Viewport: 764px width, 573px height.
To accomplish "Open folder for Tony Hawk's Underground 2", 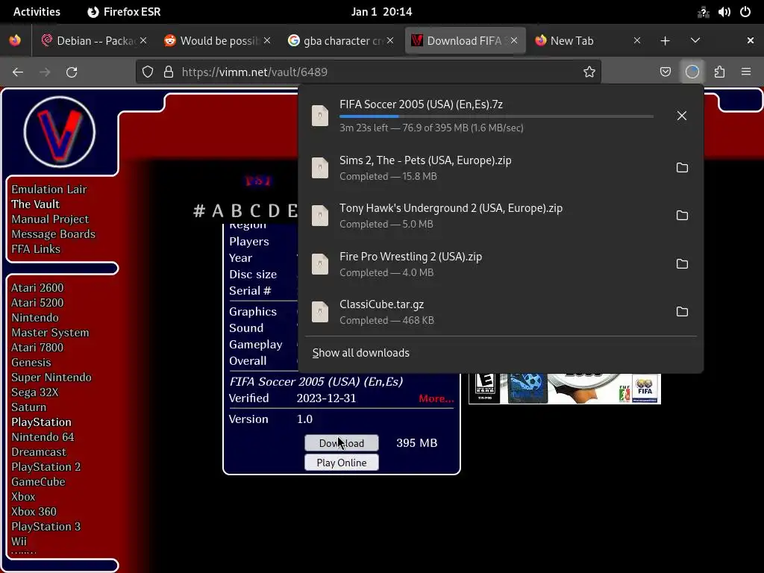I will pyautogui.click(x=682, y=216).
